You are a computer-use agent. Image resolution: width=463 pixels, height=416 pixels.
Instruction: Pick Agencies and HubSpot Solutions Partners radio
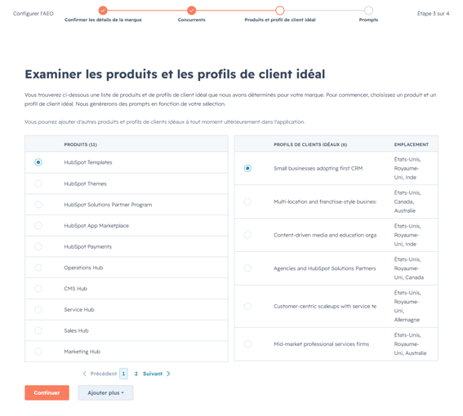pyautogui.click(x=247, y=268)
